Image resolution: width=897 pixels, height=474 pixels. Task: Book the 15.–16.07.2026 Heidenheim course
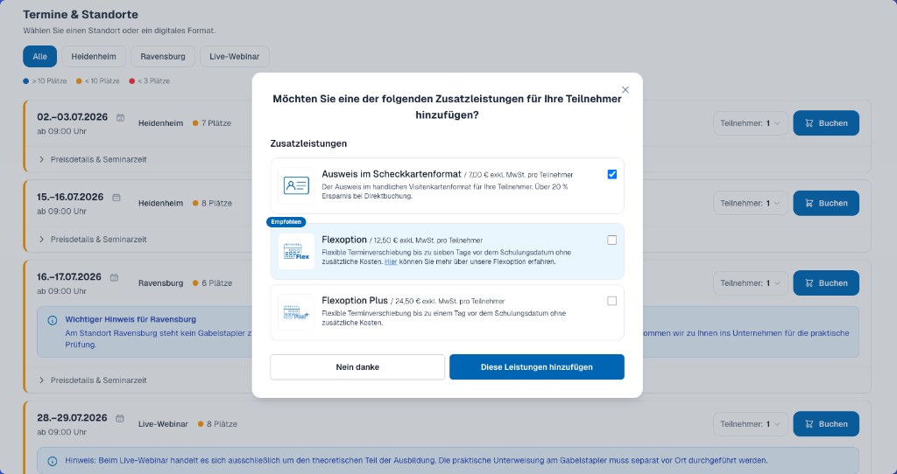pyautogui.click(x=826, y=203)
